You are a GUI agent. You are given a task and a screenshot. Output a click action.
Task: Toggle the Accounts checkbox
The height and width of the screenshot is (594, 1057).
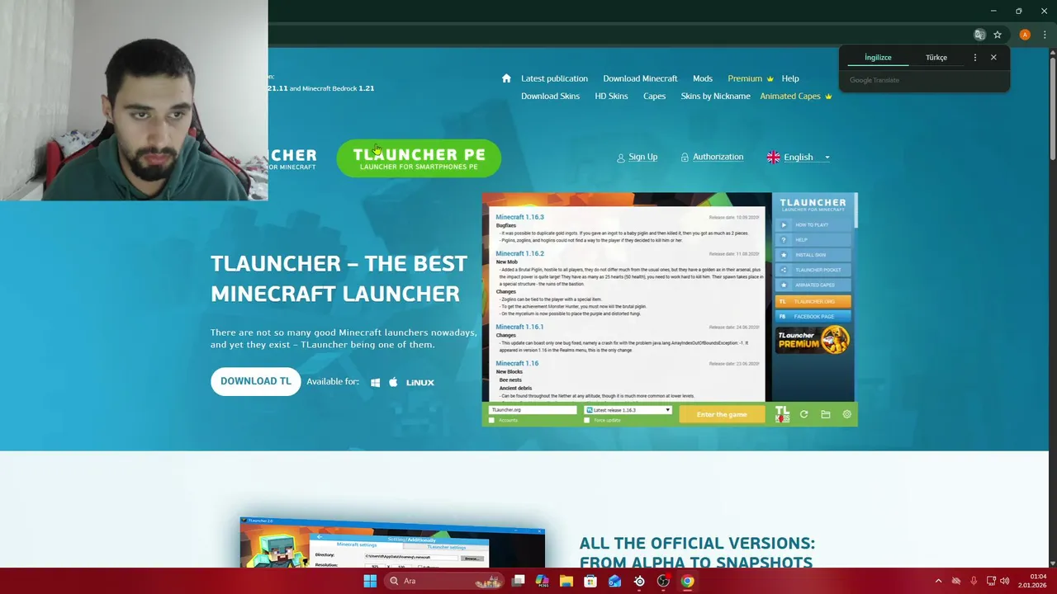tap(491, 420)
